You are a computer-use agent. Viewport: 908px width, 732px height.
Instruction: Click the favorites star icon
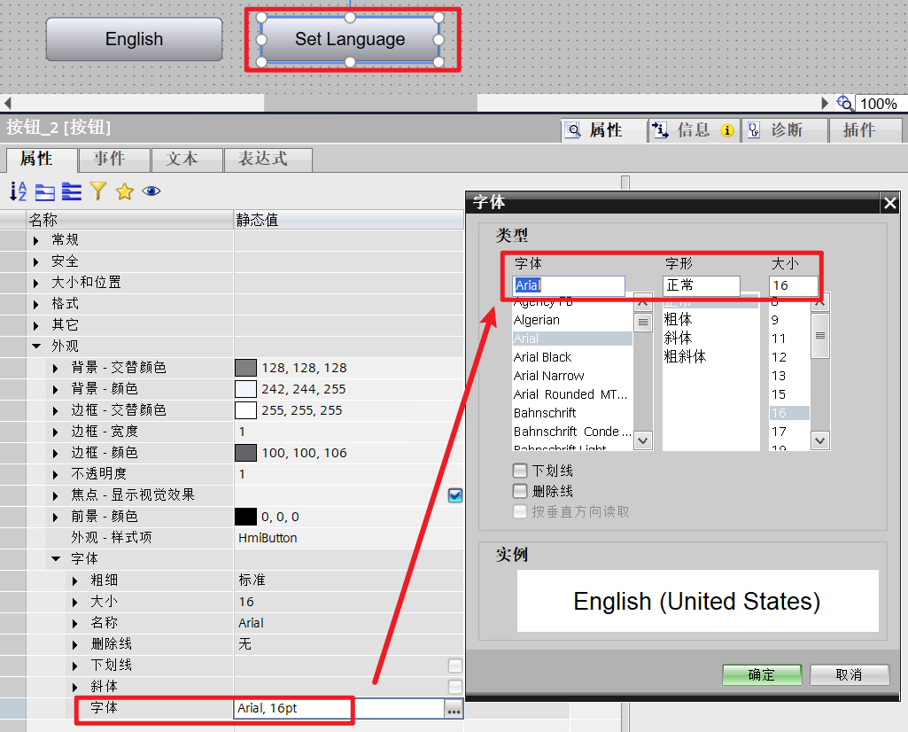(x=124, y=191)
